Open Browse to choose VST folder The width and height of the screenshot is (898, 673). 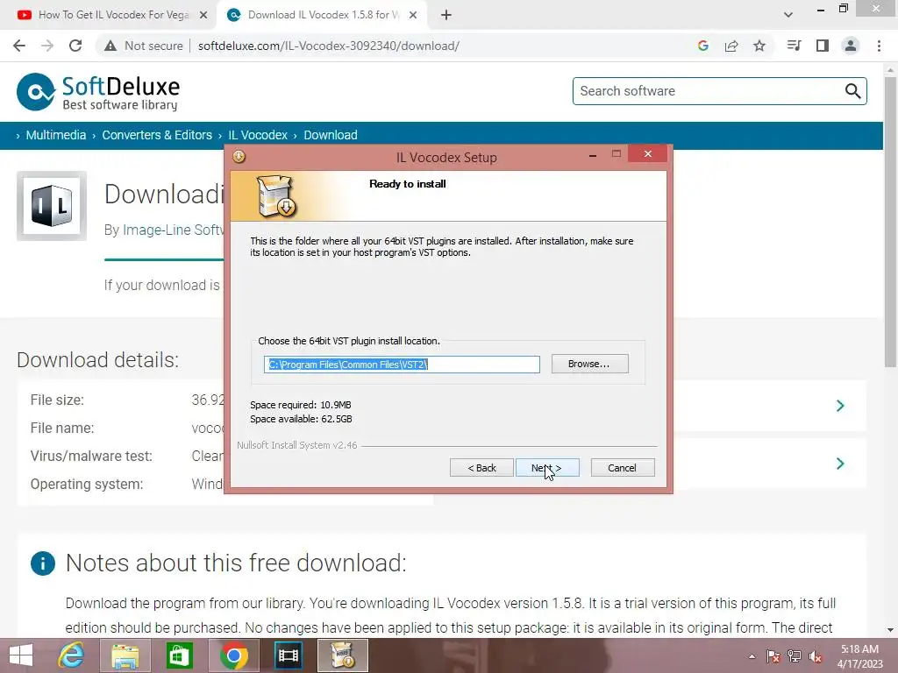(589, 364)
